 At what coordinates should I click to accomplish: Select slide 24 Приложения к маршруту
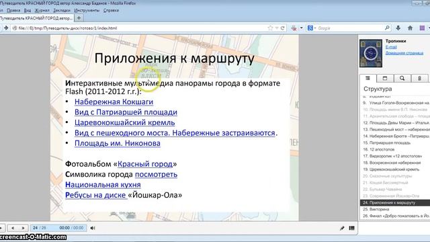pos(395,203)
